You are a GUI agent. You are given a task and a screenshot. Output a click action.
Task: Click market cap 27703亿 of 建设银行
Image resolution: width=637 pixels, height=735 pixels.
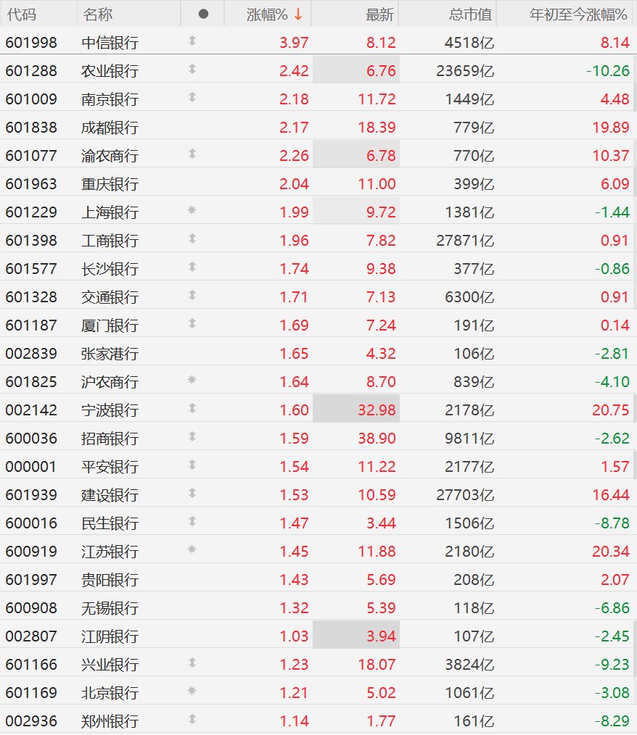(465, 494)
